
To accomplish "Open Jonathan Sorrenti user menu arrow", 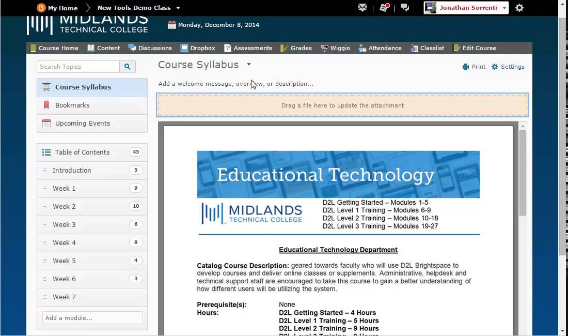I will (x=504, y=8).
